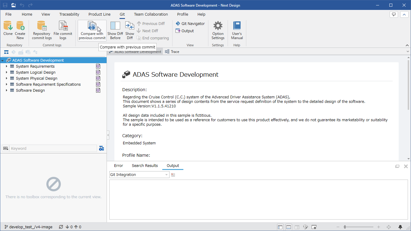Click model file icon beside Software Design
411x231 pixels.
(x=98, y=90)
